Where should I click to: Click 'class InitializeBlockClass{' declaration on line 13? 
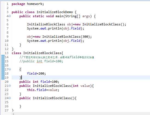(x=37, y=53)
